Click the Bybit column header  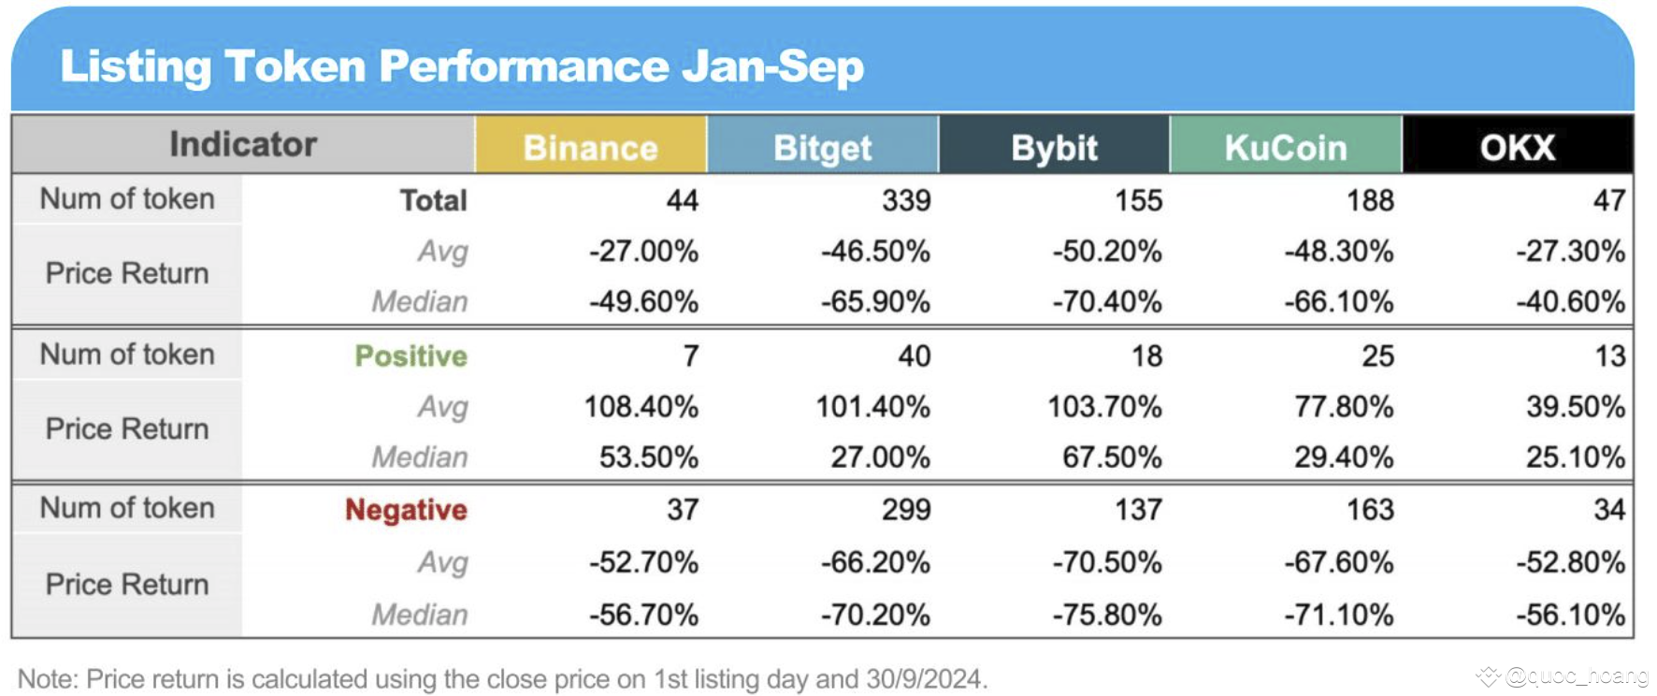(x=1054, y=145)
